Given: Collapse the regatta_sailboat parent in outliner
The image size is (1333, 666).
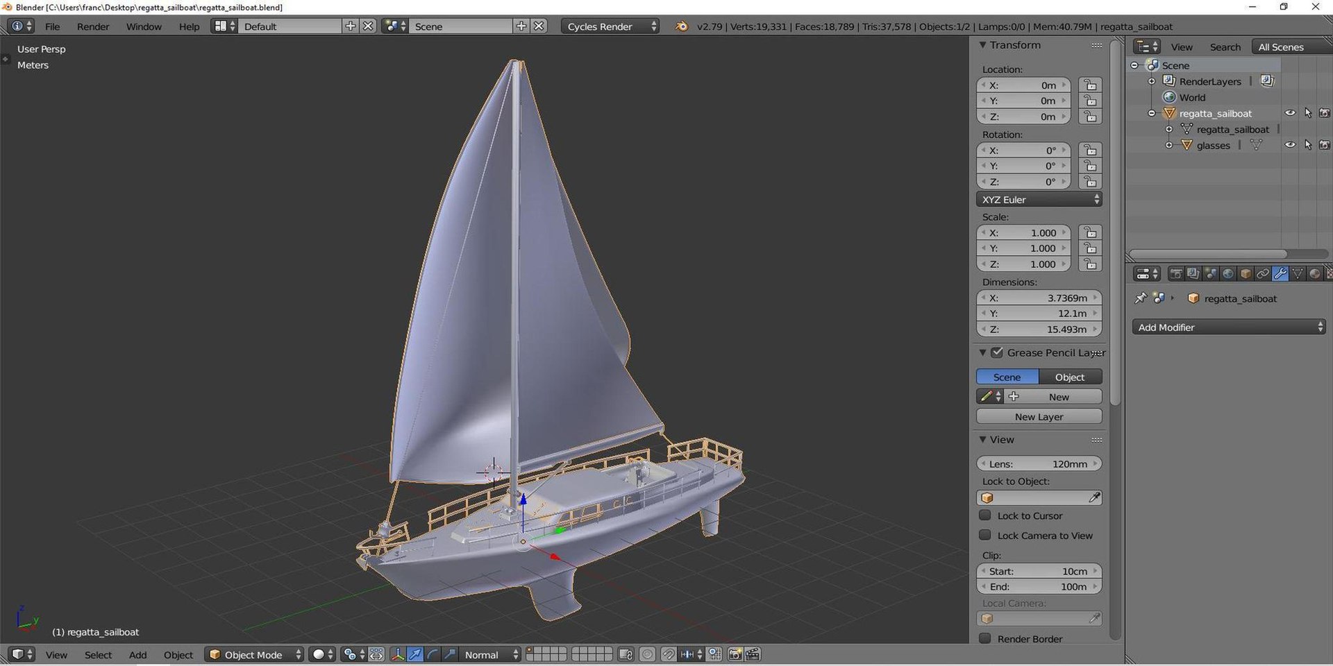Looking at the screenshot, I should tap(1152, 113).
